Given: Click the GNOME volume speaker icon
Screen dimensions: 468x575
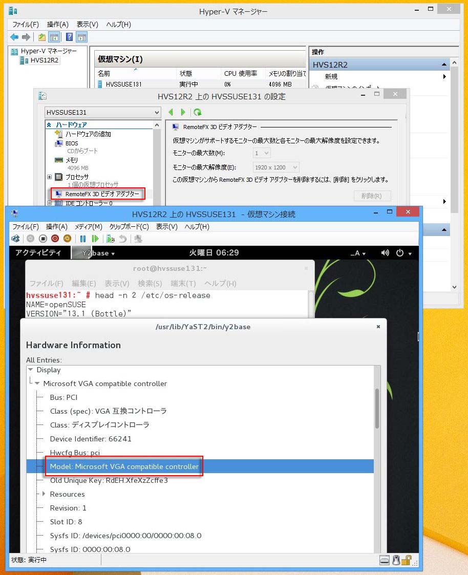Looking at the screenshot, I should [x=385, y=252].
